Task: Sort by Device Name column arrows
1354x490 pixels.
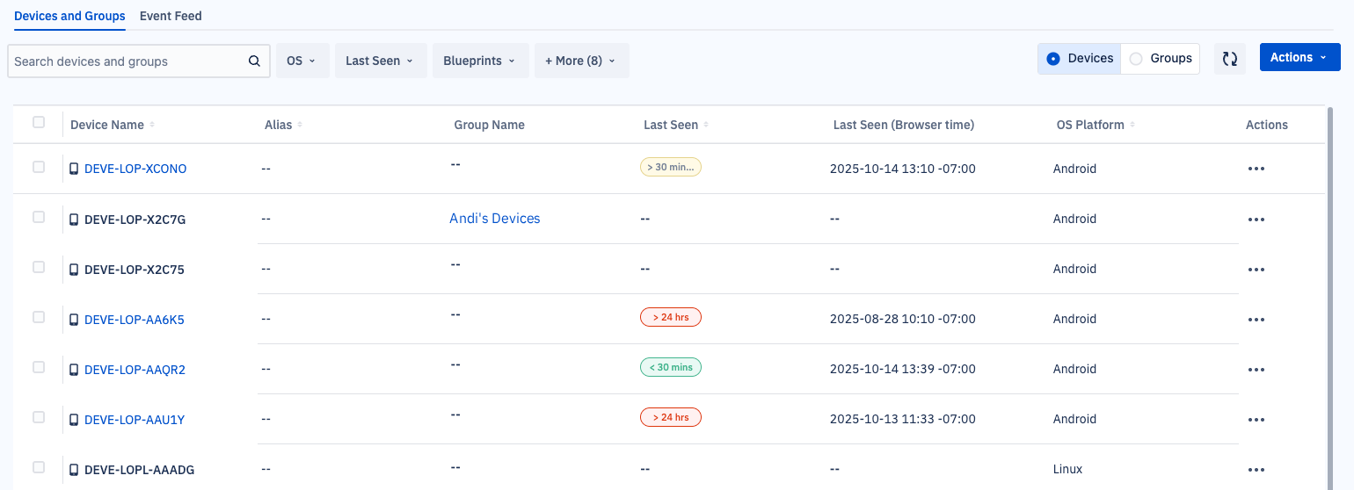Action: pos(152,126)
